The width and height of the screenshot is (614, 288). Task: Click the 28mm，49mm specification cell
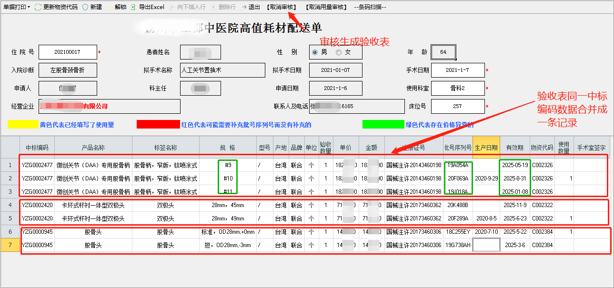[x=228, y=218]
